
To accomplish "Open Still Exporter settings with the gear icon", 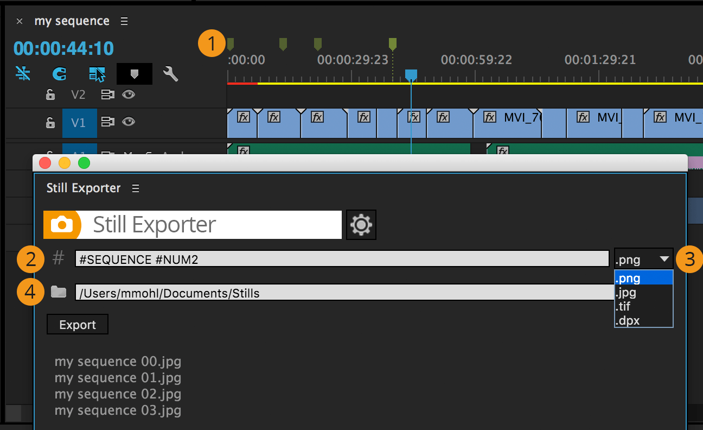I will [x=361, y=224].
